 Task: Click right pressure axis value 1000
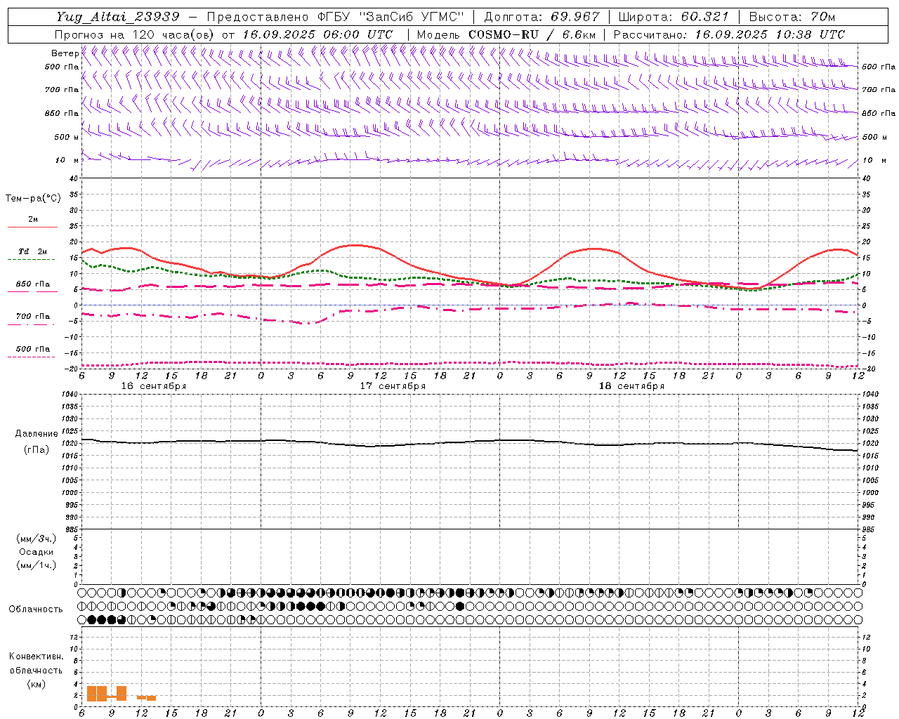pos(870,493)
